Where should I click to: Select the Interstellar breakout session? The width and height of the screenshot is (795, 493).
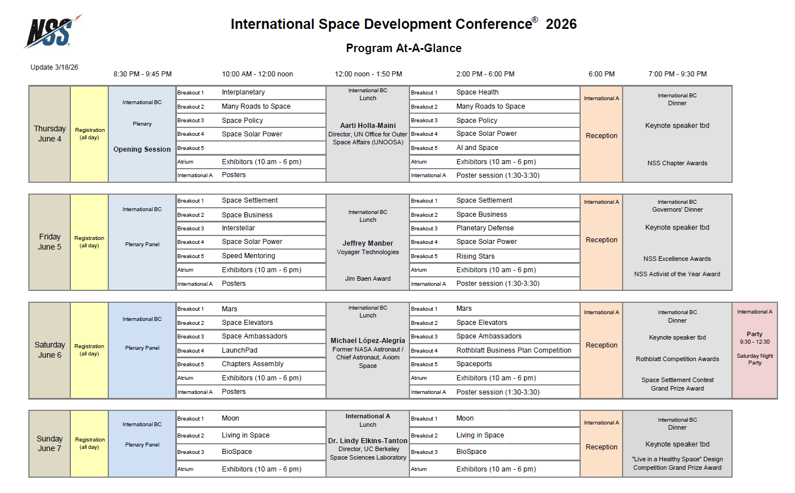click(238, 228)
